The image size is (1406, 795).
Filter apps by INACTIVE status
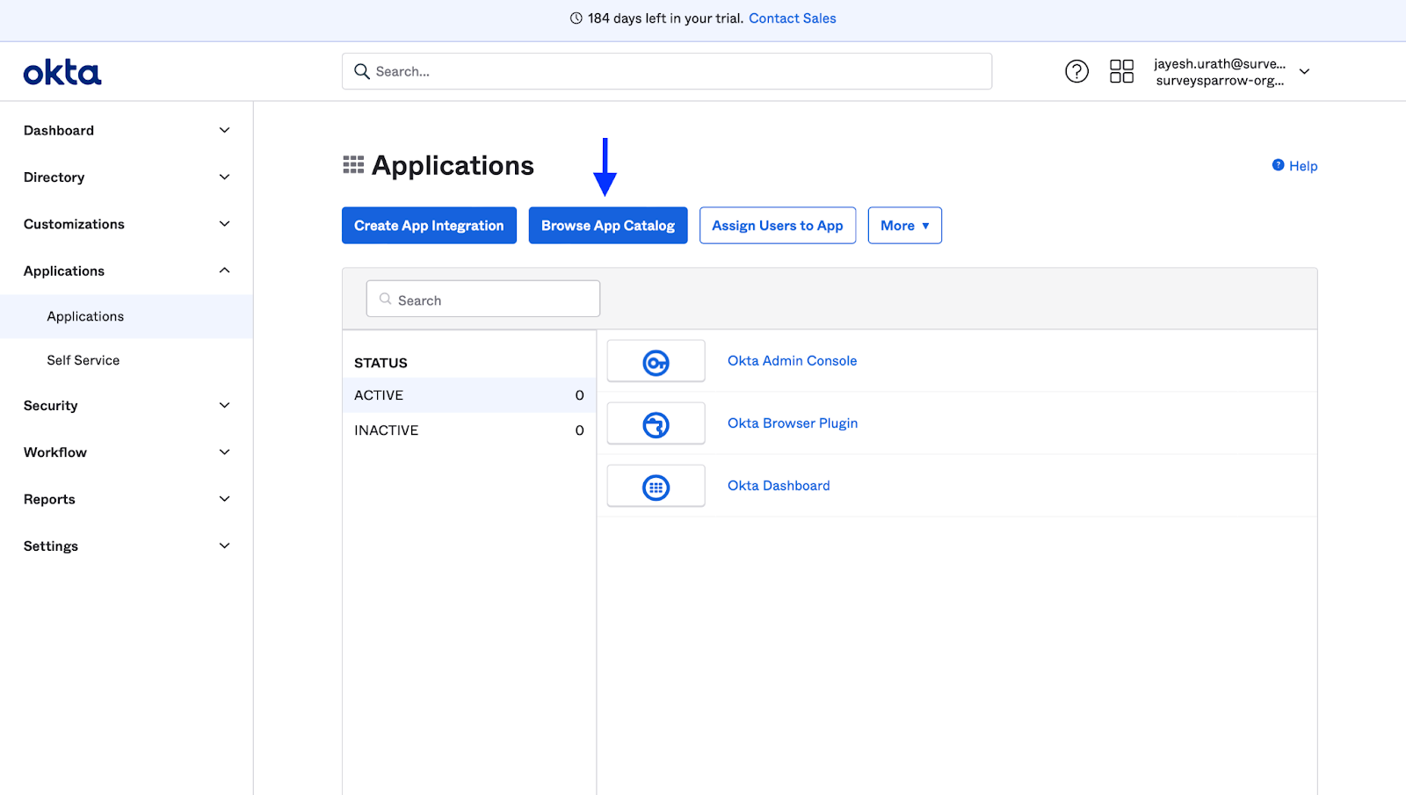pyautogui.click(x=469, y=430)
